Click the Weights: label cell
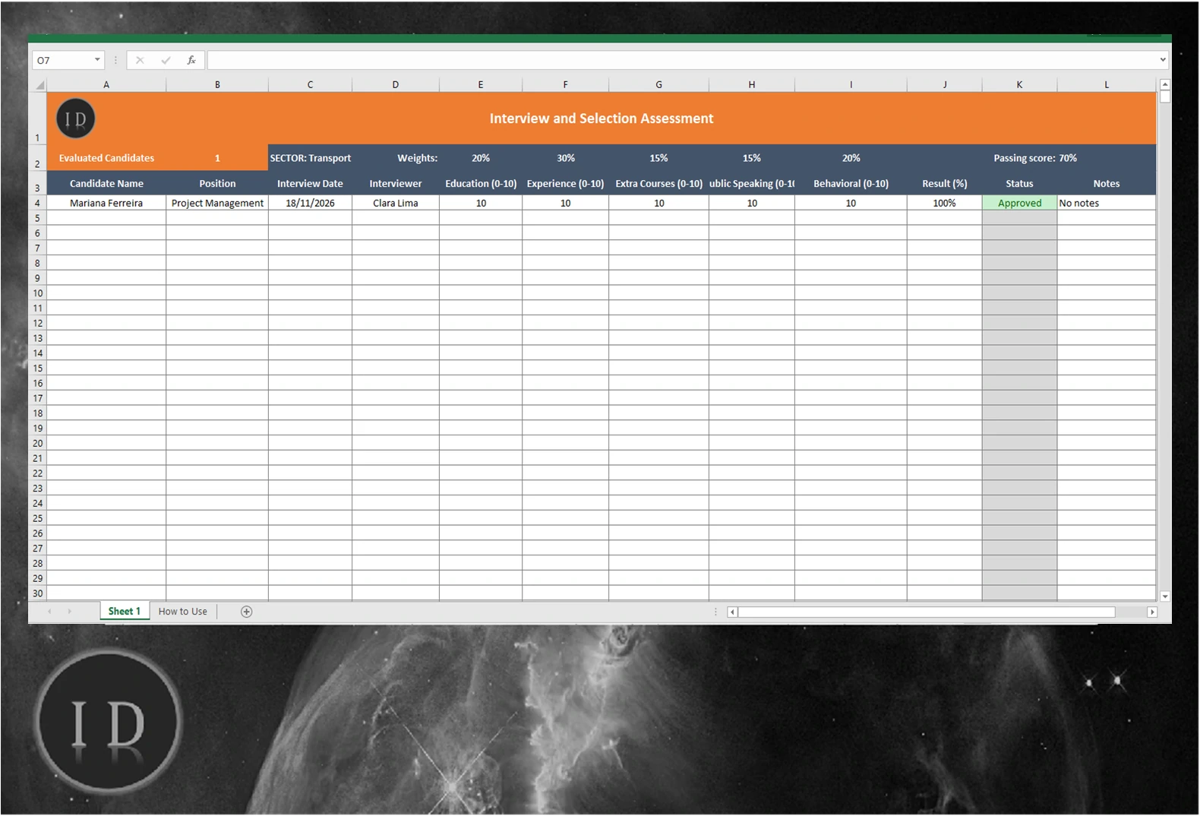 coord(417,158)
